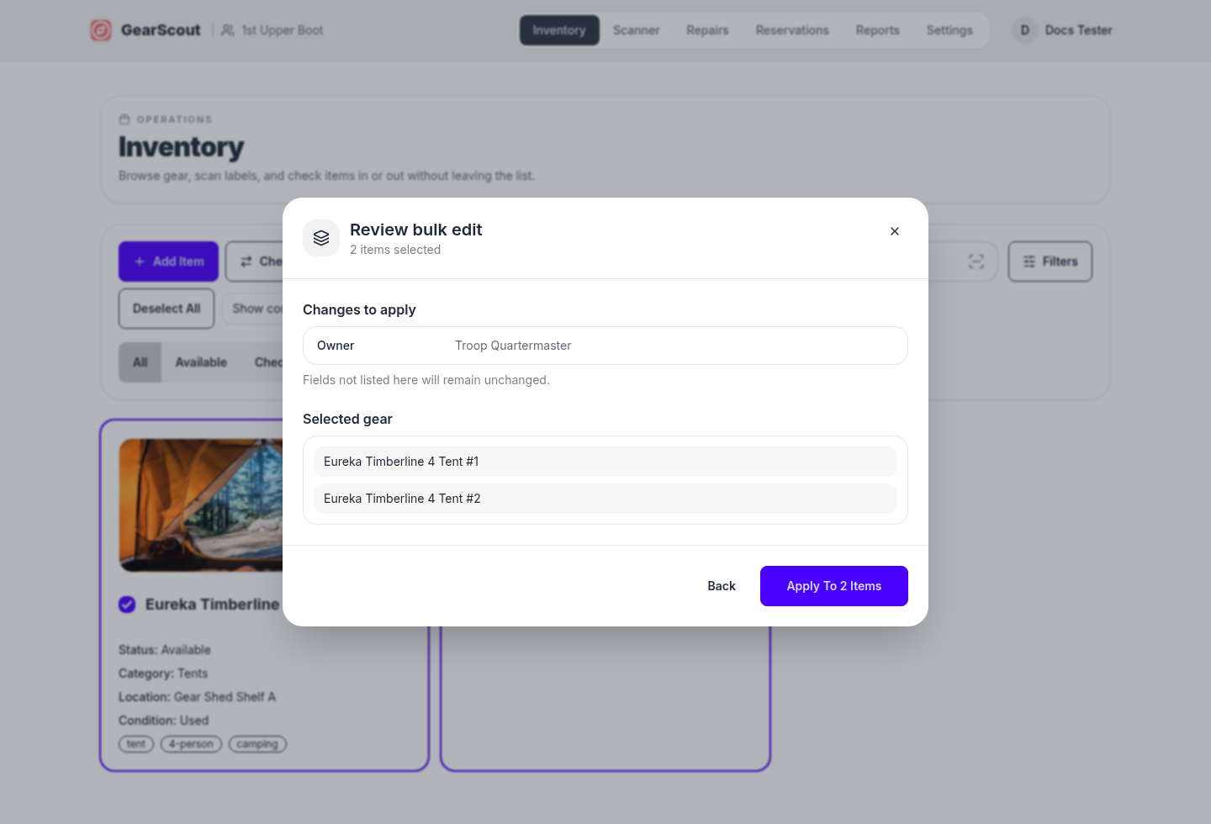
Task: Click the barcode scan icon in search
Action: pyautogui.click(x=976, y=261)
